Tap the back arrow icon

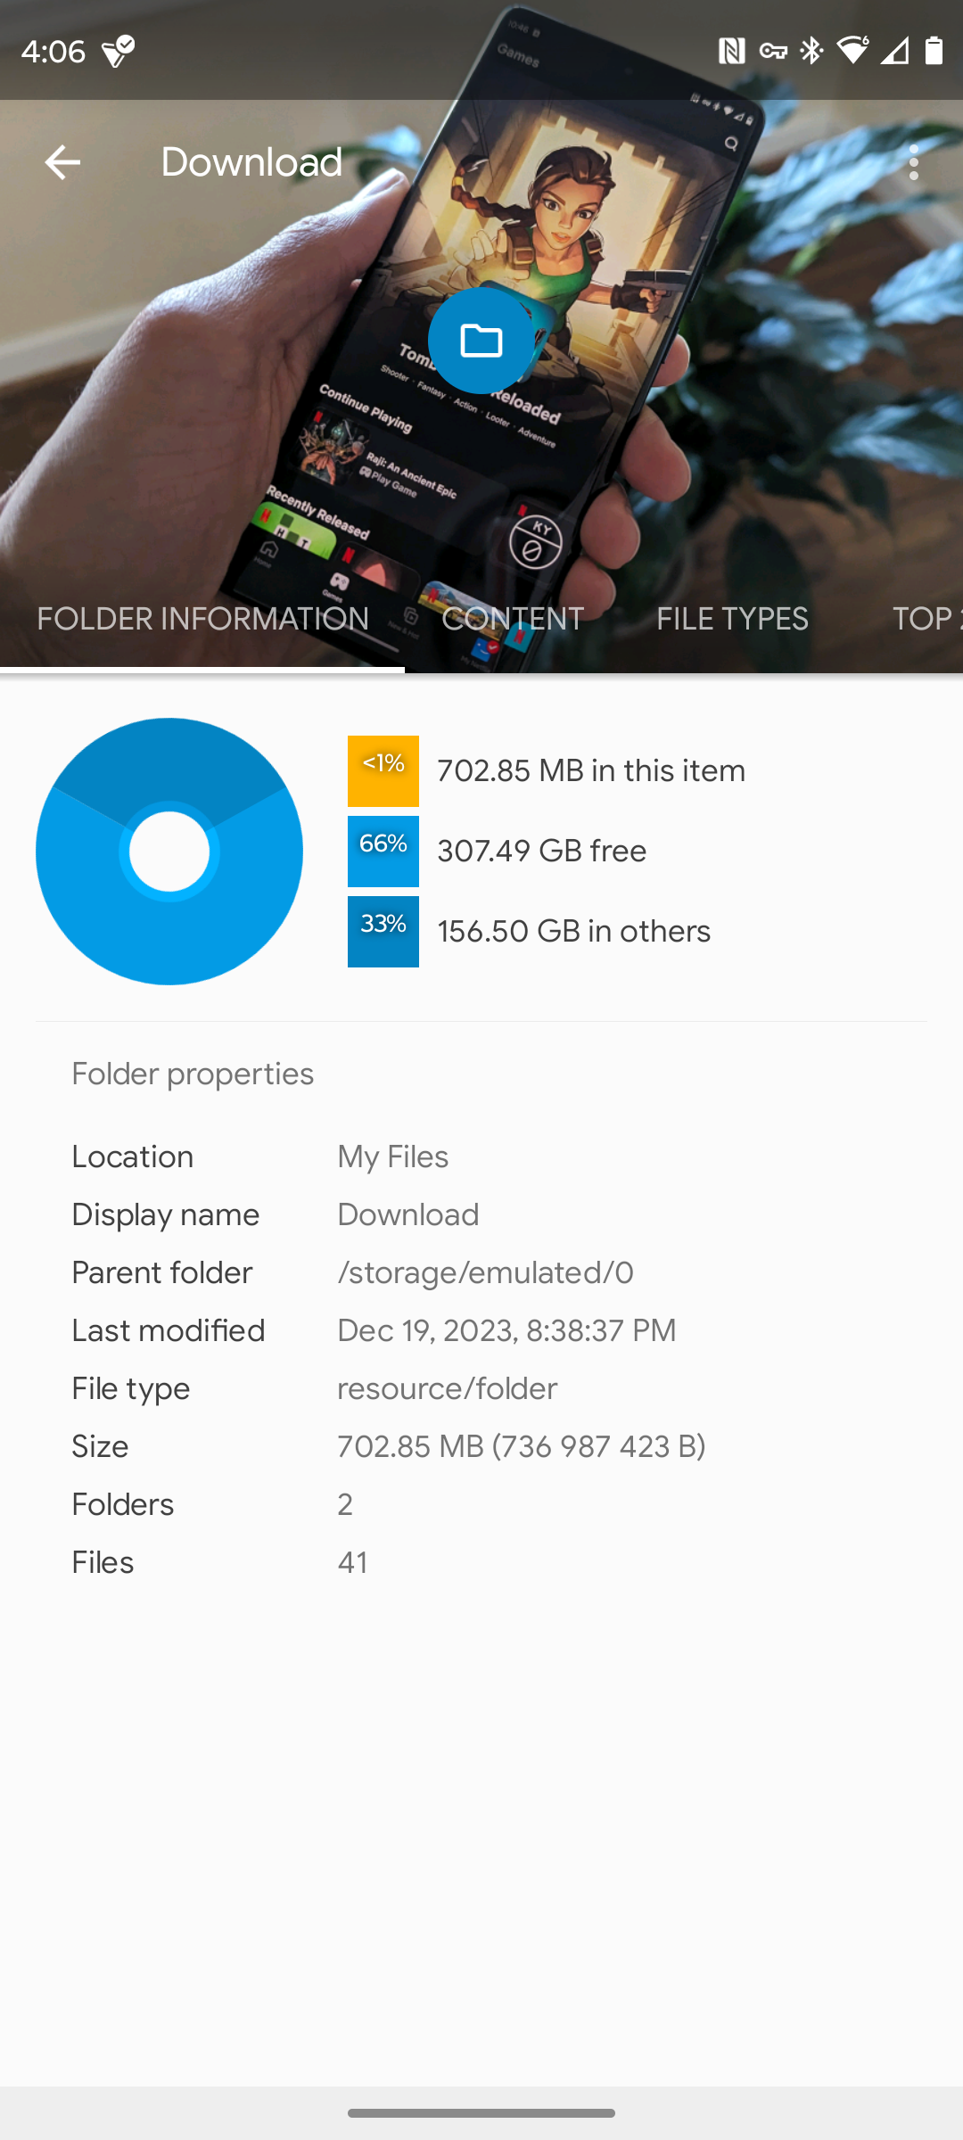point(62,162)
